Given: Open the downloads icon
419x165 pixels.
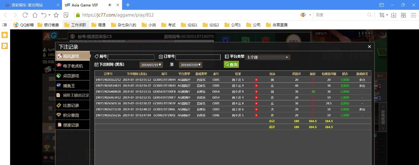Looking at the screenshot, I should coord(394,15).
